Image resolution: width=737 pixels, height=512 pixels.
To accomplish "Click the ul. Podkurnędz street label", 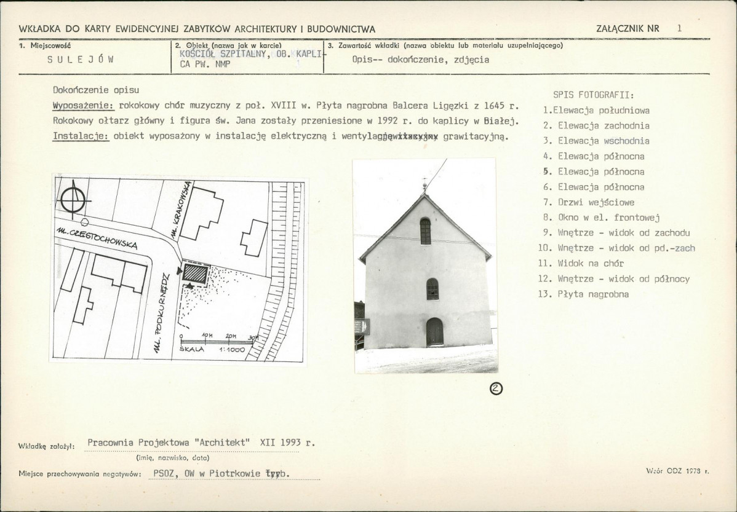I will [160, 312].
